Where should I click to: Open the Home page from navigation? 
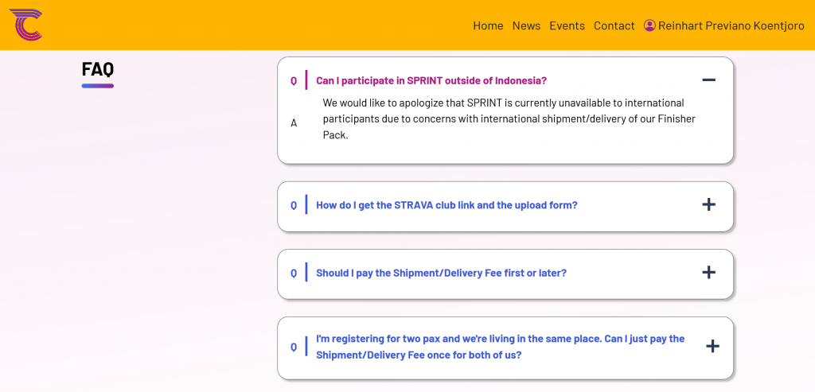point(488,25)
